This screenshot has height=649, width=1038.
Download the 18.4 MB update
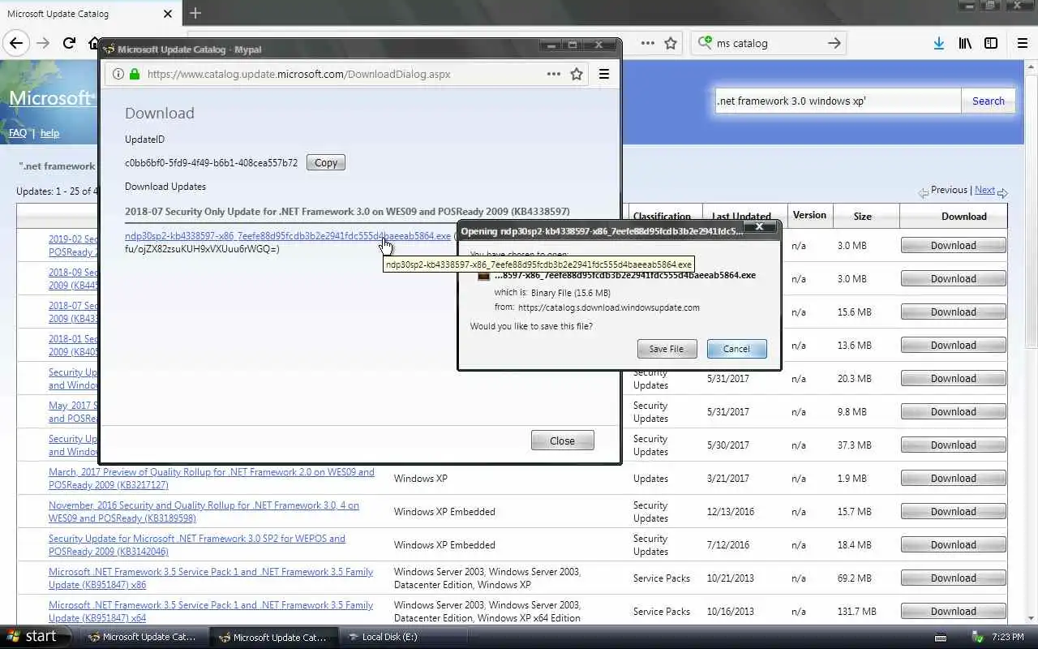coord(953,544)
